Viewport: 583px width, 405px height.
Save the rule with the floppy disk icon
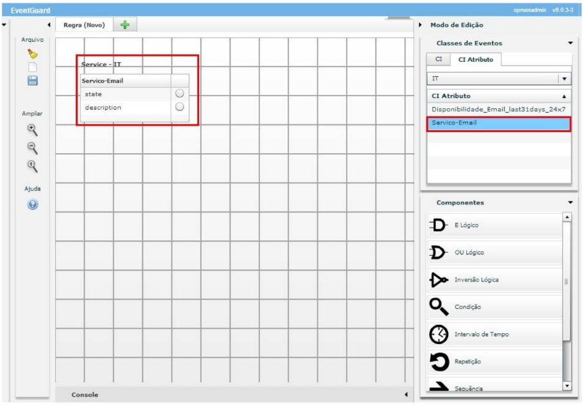coord(32,81)
